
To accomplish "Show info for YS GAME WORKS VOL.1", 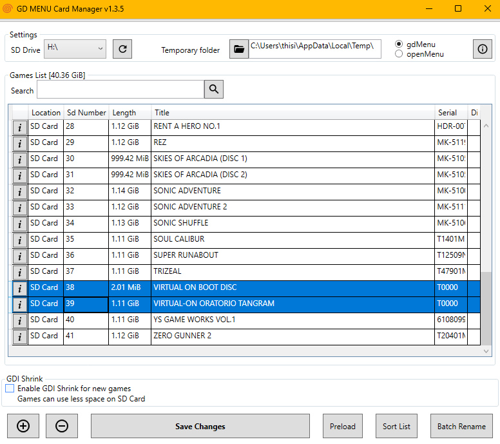I will pos(20,321).
